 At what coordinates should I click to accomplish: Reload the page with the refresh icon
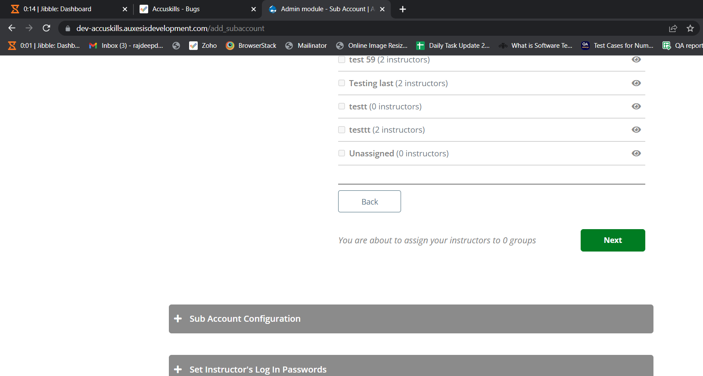click(x=47, y=28)
